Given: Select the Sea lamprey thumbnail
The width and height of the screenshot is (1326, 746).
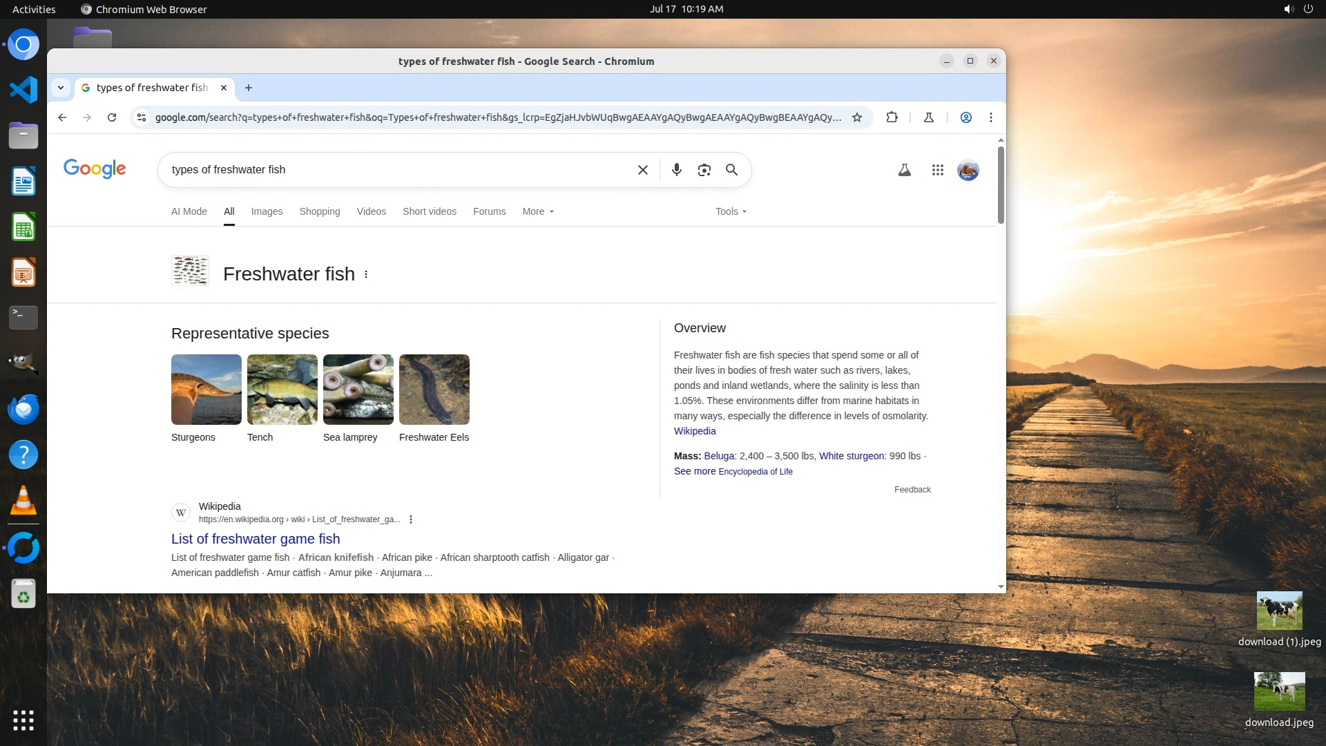Looking at the screenshot, I should [x=358, y=390].
